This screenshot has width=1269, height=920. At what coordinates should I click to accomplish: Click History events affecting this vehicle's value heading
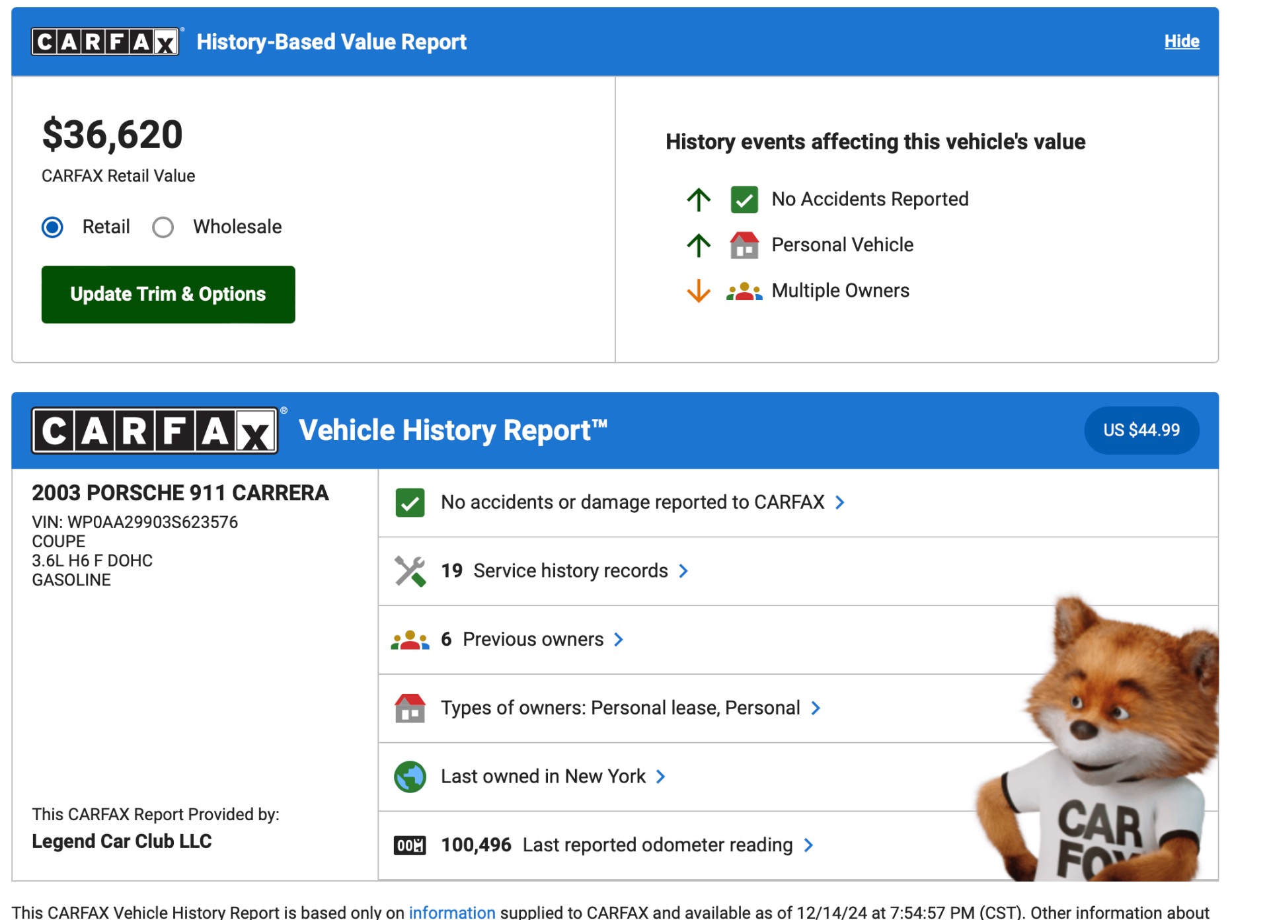pos(875,142)
